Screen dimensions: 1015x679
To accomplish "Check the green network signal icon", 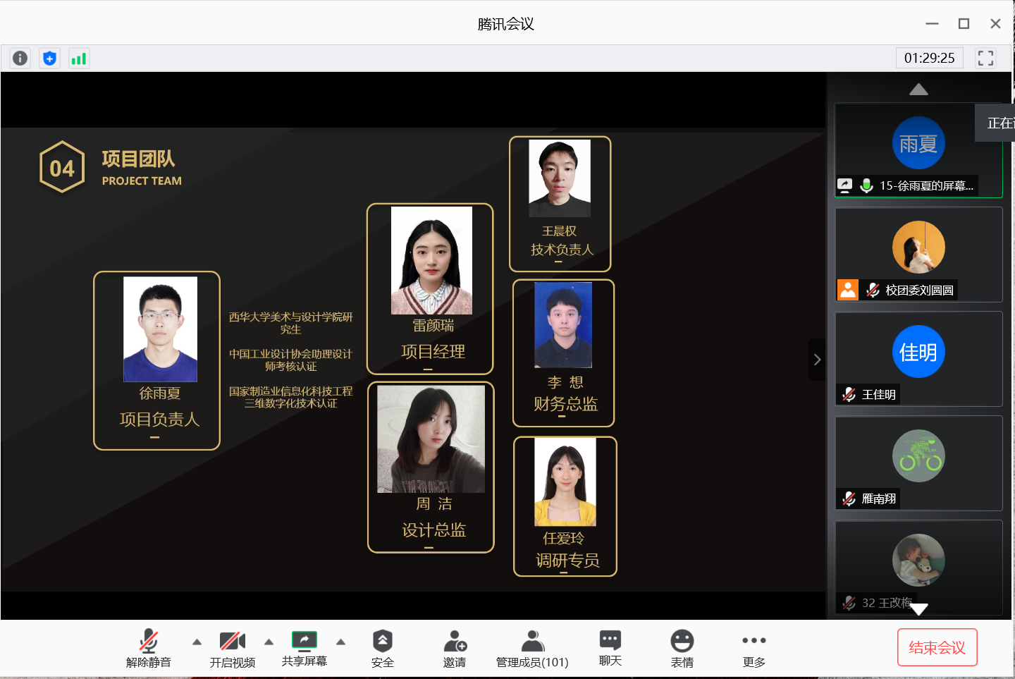I will [x=78, y=59].
